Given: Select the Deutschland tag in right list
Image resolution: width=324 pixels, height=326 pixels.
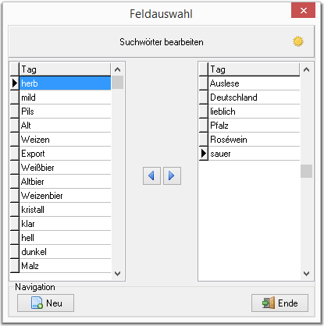Looking at the screenshot, I should click(254, 97).
